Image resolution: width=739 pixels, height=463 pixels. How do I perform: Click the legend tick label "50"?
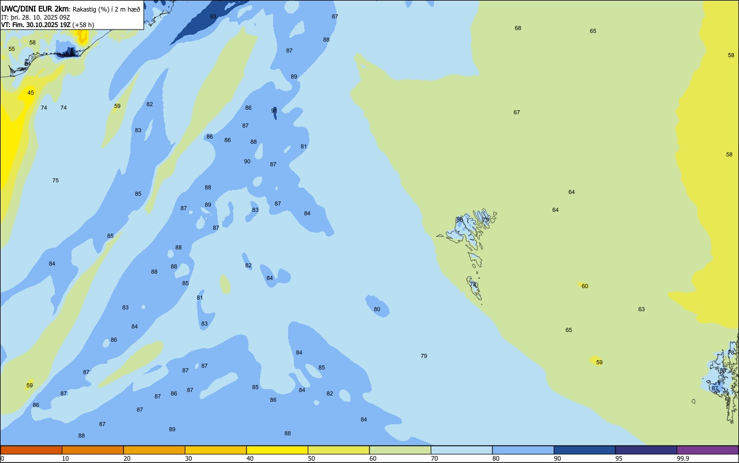coord(311,458)
